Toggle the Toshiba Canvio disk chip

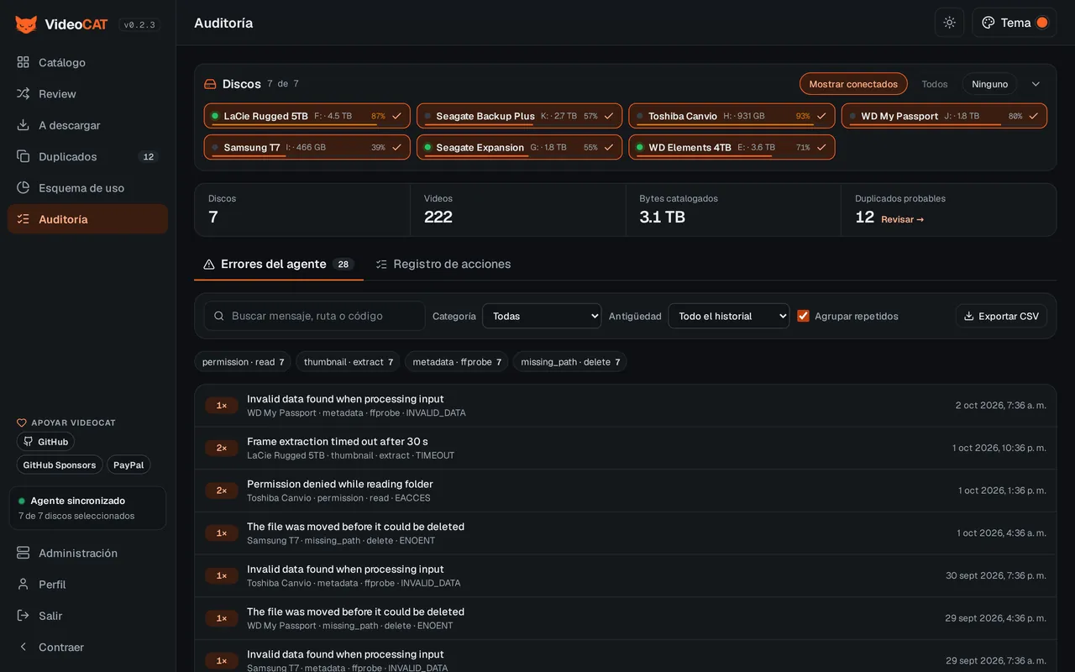coord(732,116)
